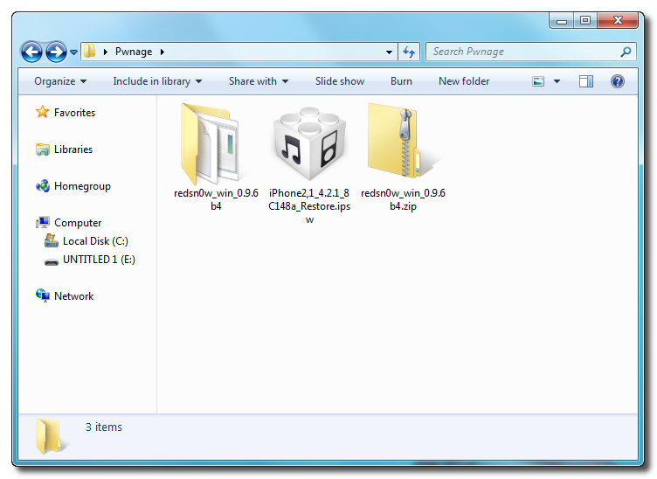
Task: Expand the view options dropdown arrow
Action: (x=557, y=81)
